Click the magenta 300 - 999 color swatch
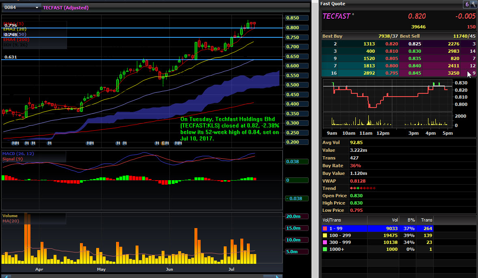Image resolution: width=478 pixels, height=278 pixels. click(325, 242)
